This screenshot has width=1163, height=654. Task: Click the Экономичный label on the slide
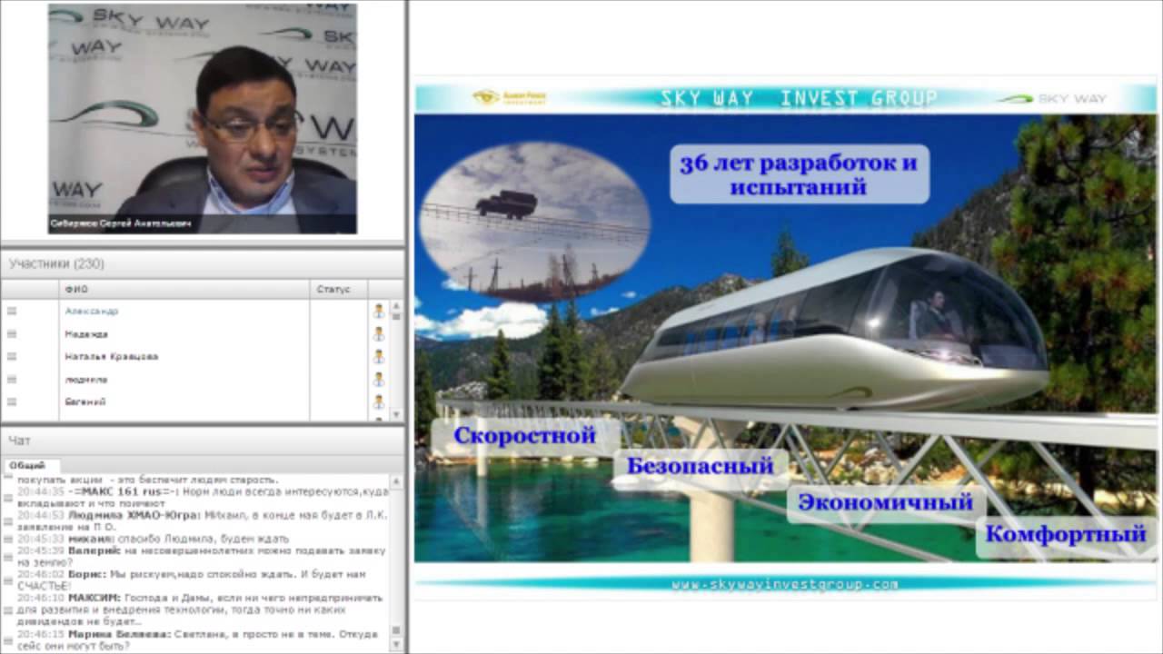(885, 502)
